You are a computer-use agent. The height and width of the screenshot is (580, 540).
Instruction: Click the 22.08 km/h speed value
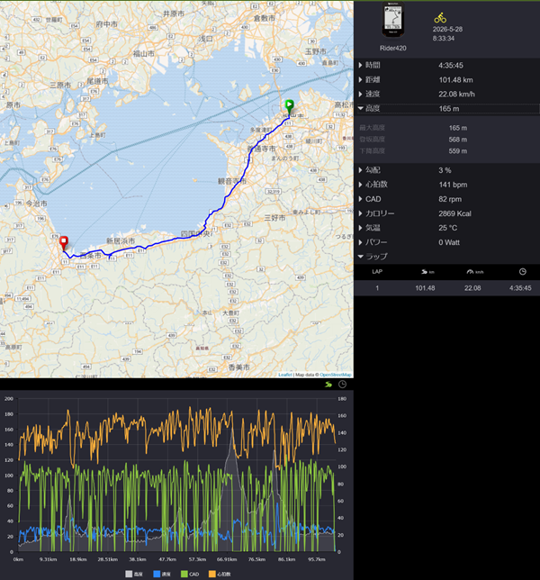click(x=456, y=95)
